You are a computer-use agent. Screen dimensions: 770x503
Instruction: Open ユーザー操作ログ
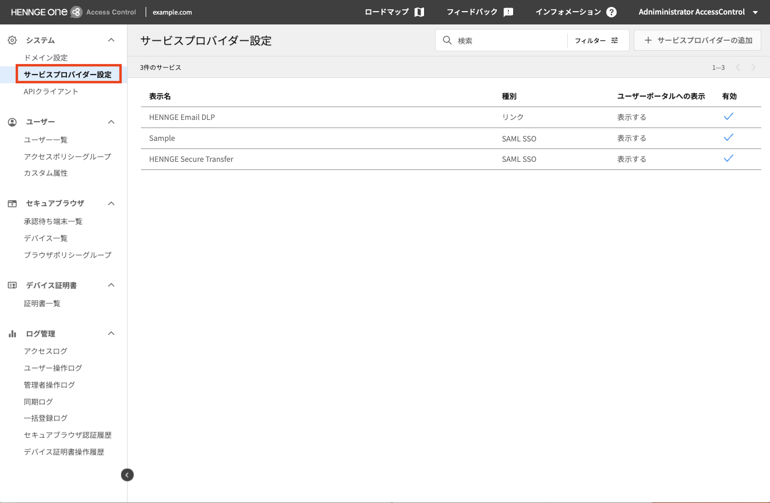(52, 368)
